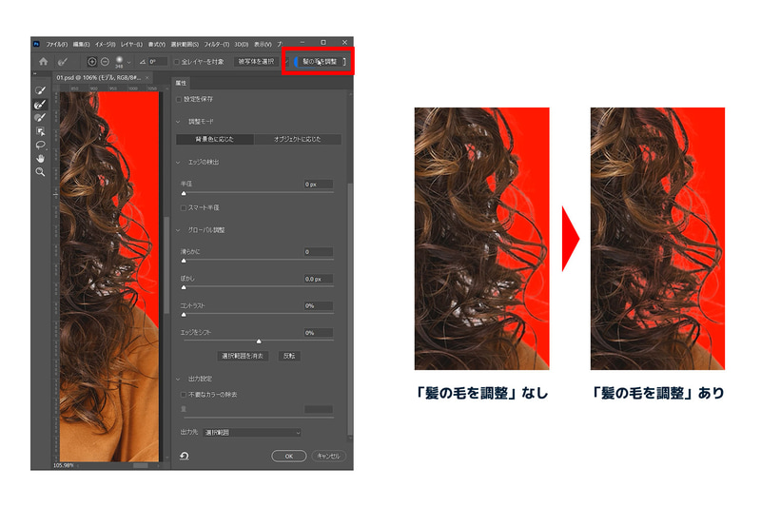Select the Hand tool
761x507 pixels.
click(40, 158)
